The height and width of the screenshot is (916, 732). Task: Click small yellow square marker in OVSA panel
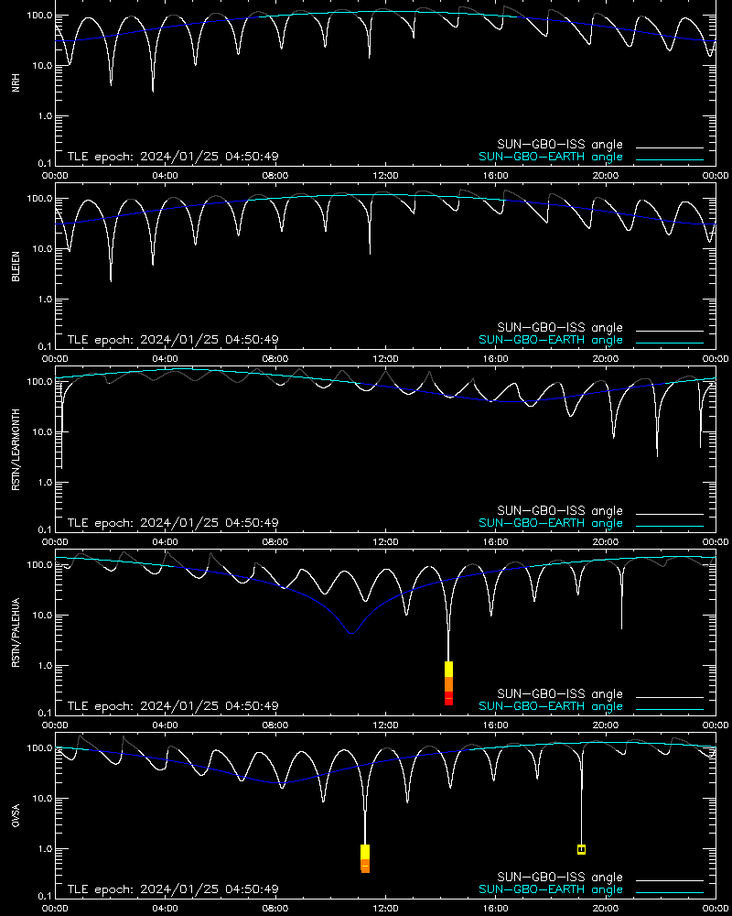coord(581,849)
